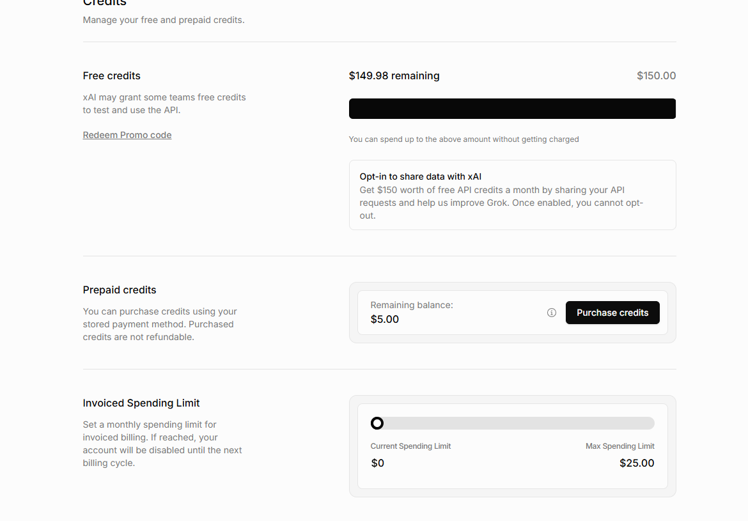Click the Purchase credits button
This screenshot has height=521, width=748.
coord(612,313)
